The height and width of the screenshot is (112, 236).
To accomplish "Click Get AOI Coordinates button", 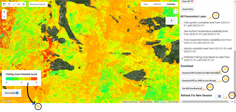I will pyautogui.click(x=192, y=88).
